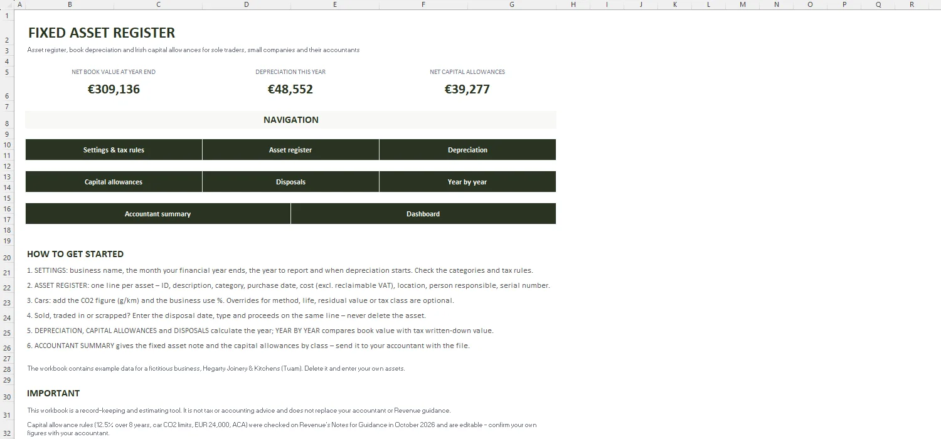
Task: Open the Settings & tax rules sheet
Action: 114,150
